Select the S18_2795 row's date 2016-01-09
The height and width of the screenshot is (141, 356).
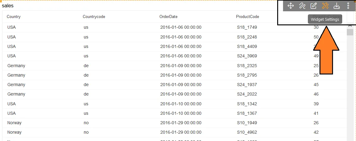(181, 75)
